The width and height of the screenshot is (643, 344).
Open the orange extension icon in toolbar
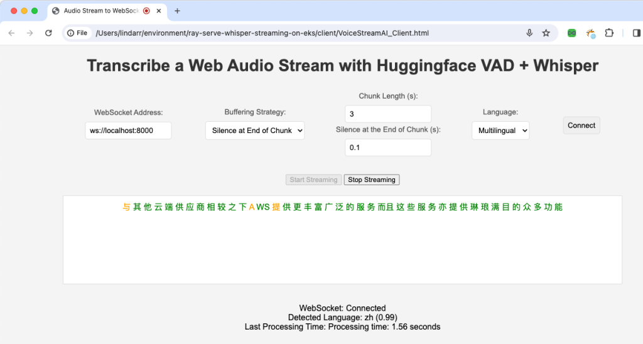coord(590,34)
